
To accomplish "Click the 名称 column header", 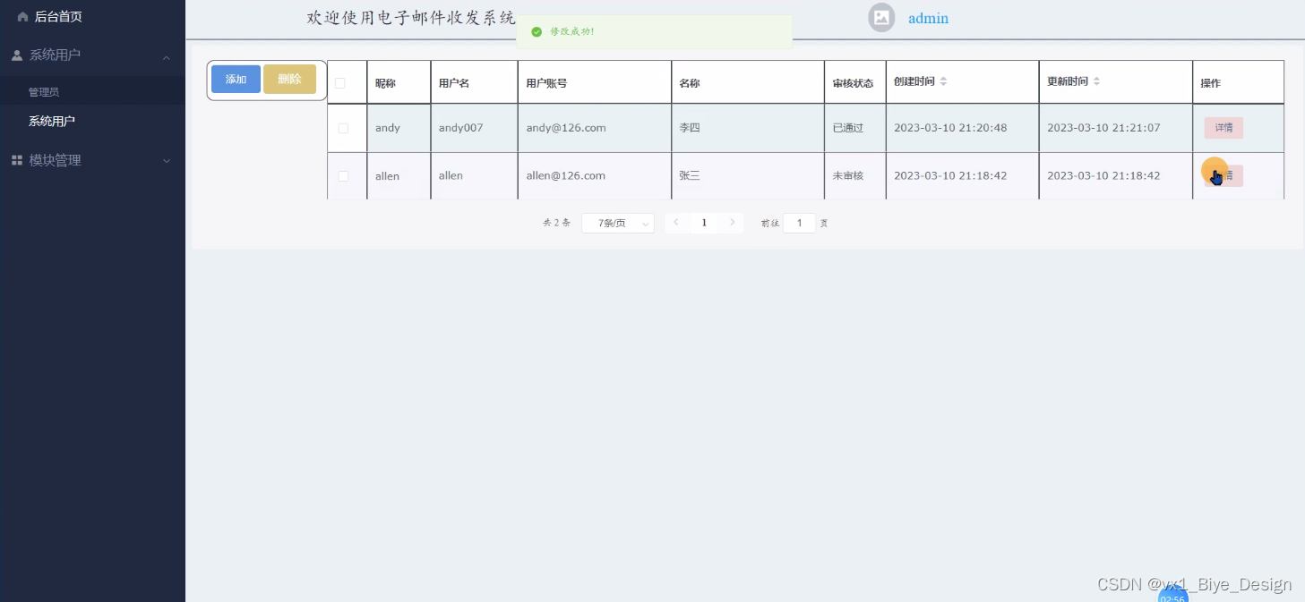I will 690,83.
